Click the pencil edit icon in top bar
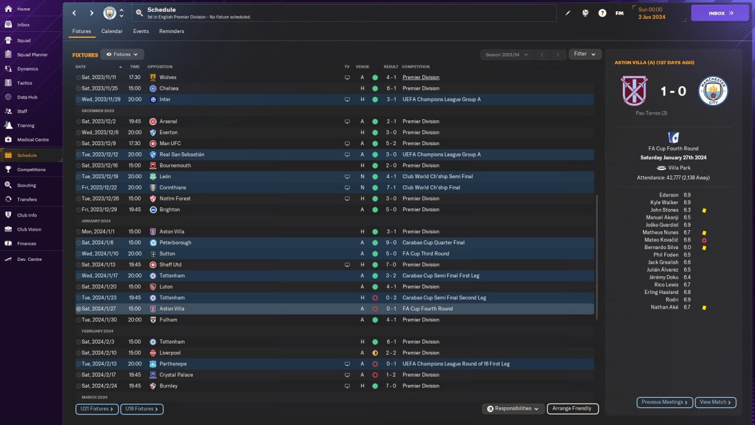Image resolution: width=755 pixels, height=425 pixels. pyautogui.click(x=568, y=13)
